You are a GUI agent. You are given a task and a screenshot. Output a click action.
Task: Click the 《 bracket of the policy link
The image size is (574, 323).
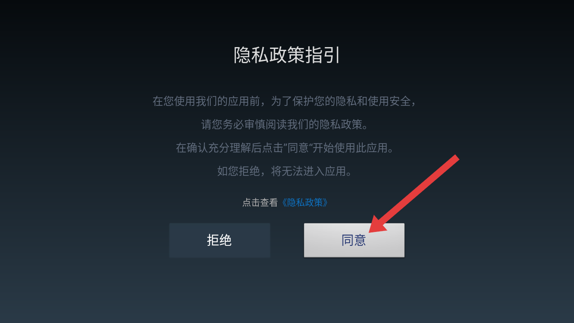pos(283,202)
